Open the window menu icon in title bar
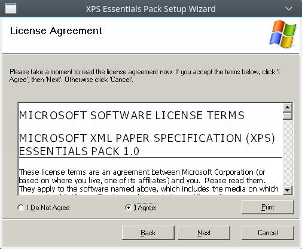Image resolution: width=302 pixels, height=249 pixels. pyautogui.click(x=11, y=9)
